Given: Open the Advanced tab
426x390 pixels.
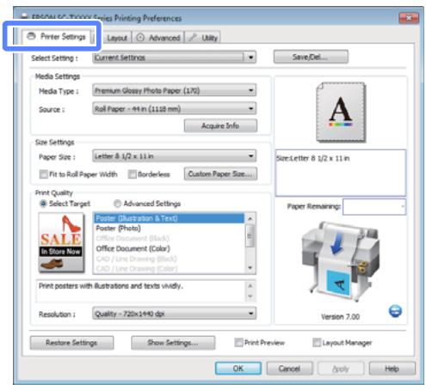Looking at the screenshot, I should 158,38.
